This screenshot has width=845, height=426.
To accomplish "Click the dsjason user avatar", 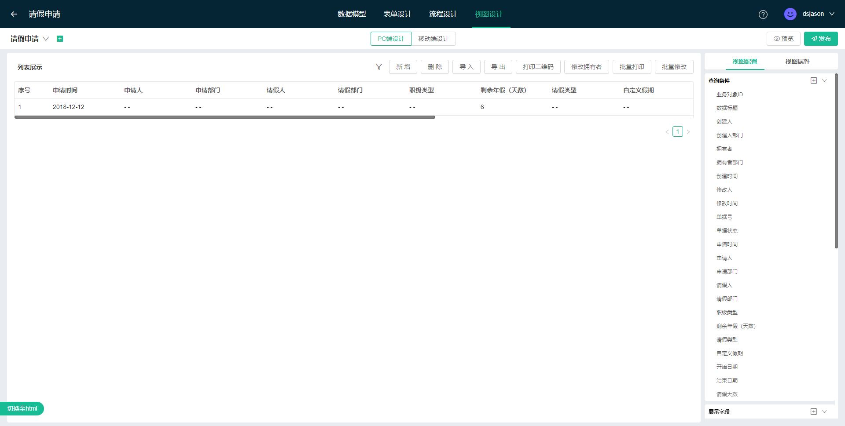I will pyautogui.click(x=790, y=14).
